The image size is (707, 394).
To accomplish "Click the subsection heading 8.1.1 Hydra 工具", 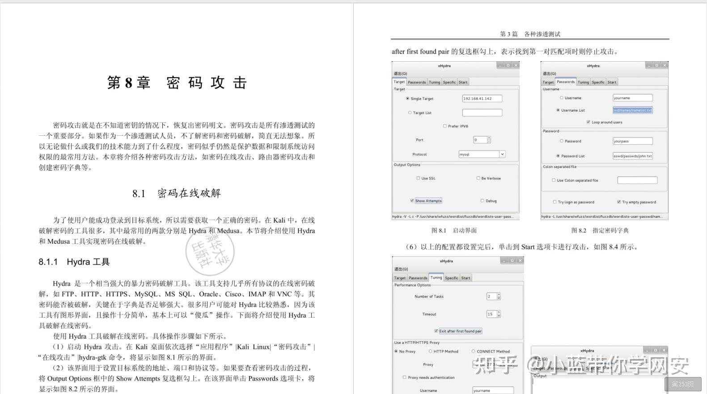I will click(74, 262).
